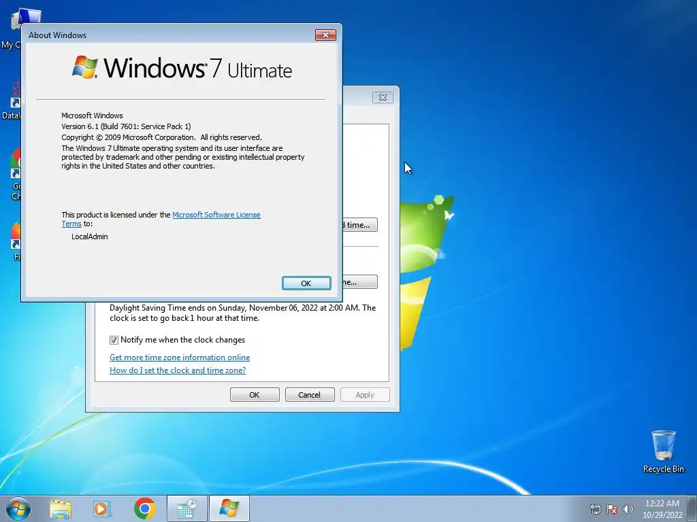Click the Daylight Saving Time ends notice

[x=243, y=313]
